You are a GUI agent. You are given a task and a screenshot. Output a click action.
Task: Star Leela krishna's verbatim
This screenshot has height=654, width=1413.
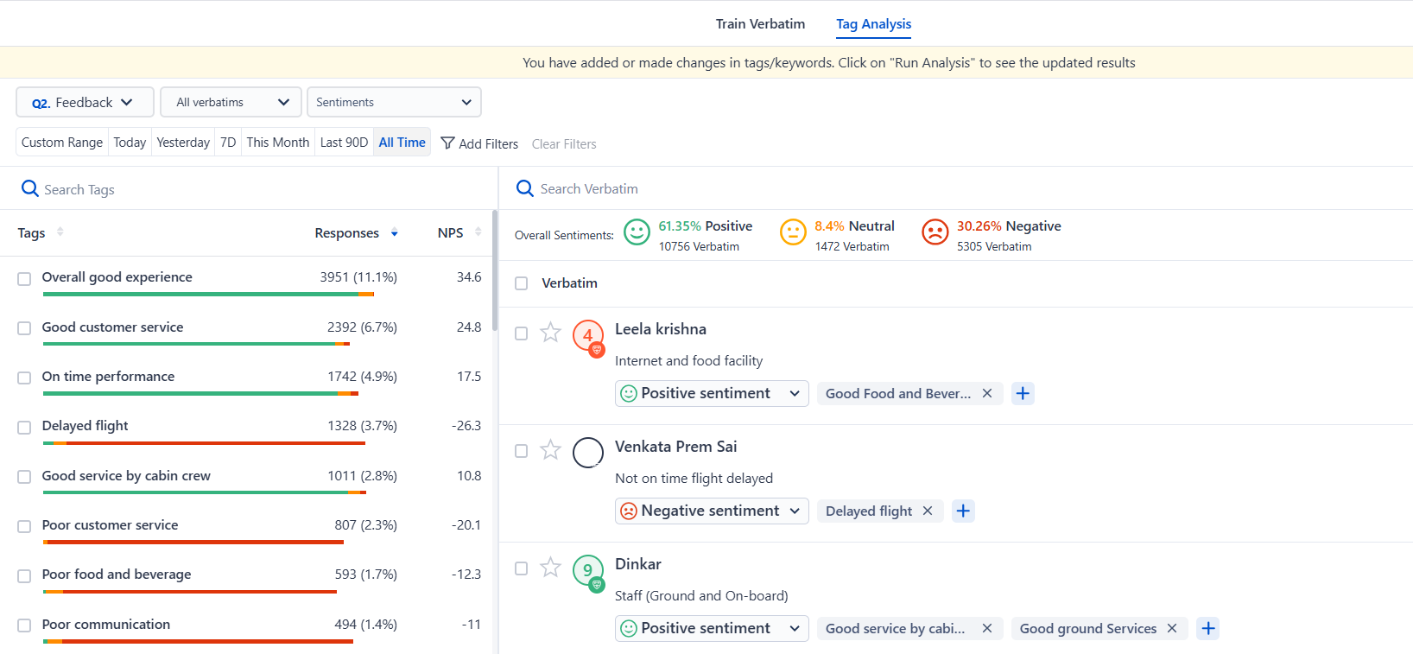(x=550, y=333)
